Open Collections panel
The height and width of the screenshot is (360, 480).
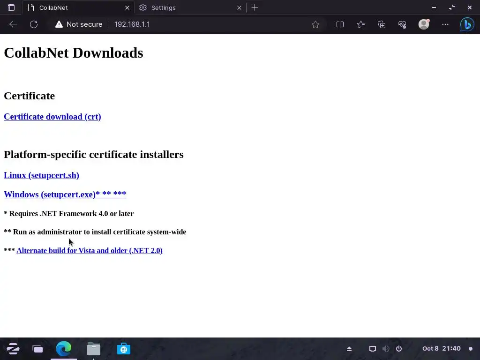[x=382, y=24]
